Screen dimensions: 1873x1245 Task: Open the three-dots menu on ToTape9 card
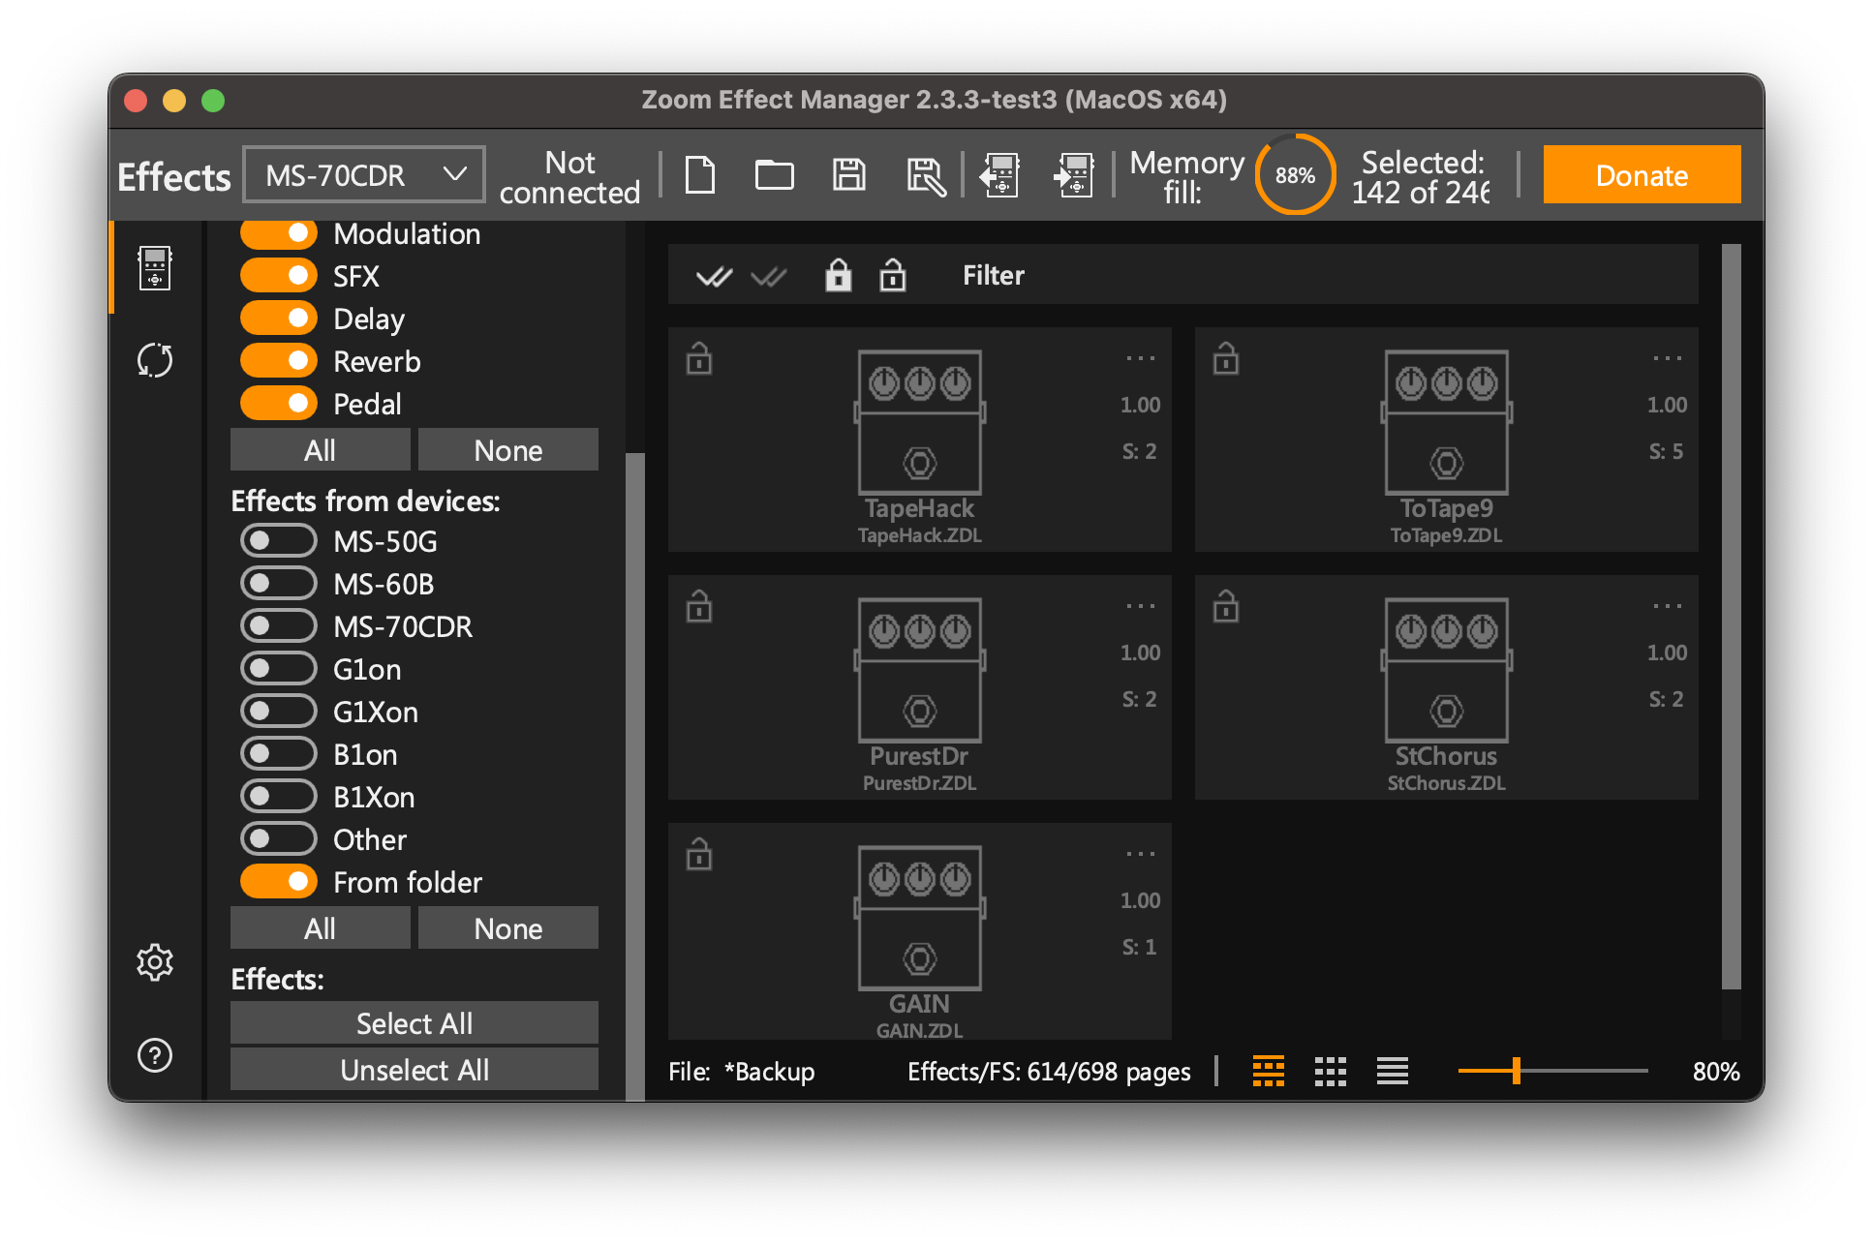pyautogui.click(x=1668, y=358)
